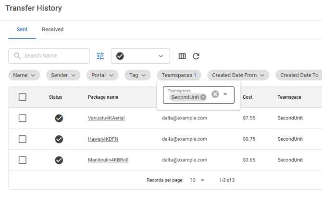Screen dimensions: 322x197
Task: Click the Status column header
Action: coord(55,97)
